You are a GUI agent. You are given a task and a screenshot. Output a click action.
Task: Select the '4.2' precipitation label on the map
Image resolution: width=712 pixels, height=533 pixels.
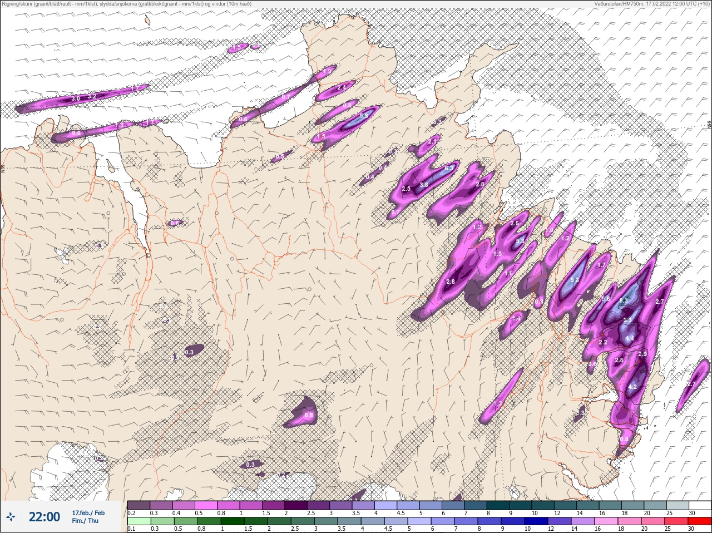(632, 387)
